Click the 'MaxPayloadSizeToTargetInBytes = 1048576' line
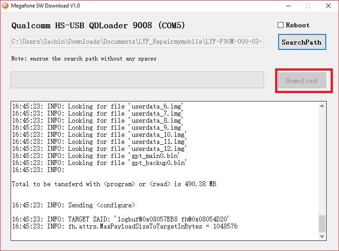 (x=125, y=226)
